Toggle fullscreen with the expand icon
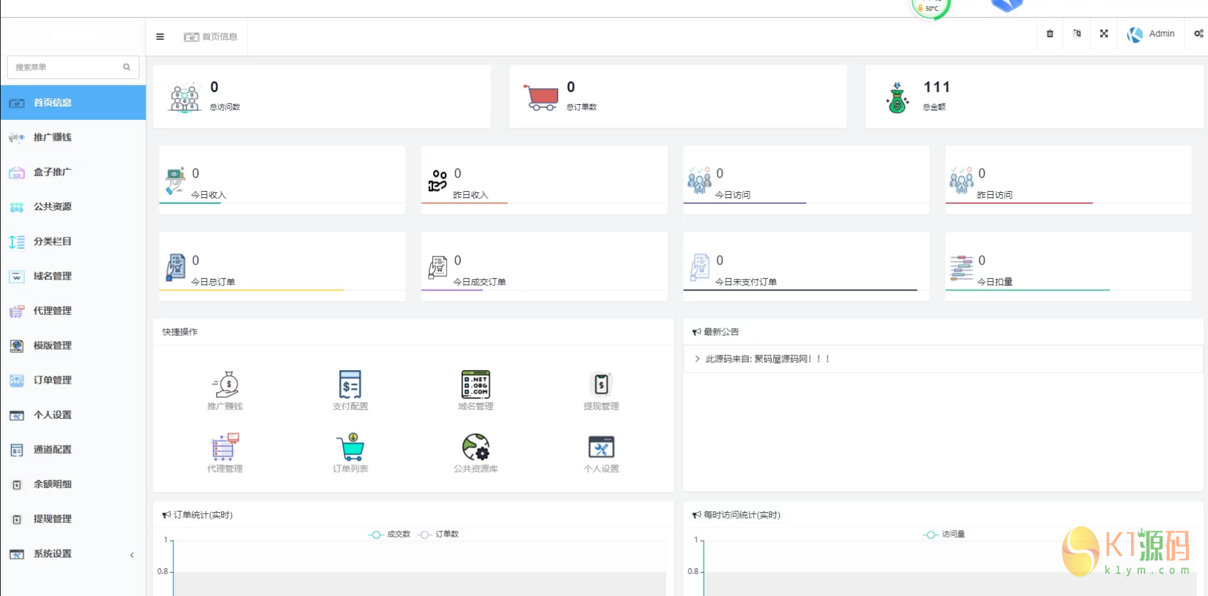The image size is (1208, 596). click(x=1104, y=34)
